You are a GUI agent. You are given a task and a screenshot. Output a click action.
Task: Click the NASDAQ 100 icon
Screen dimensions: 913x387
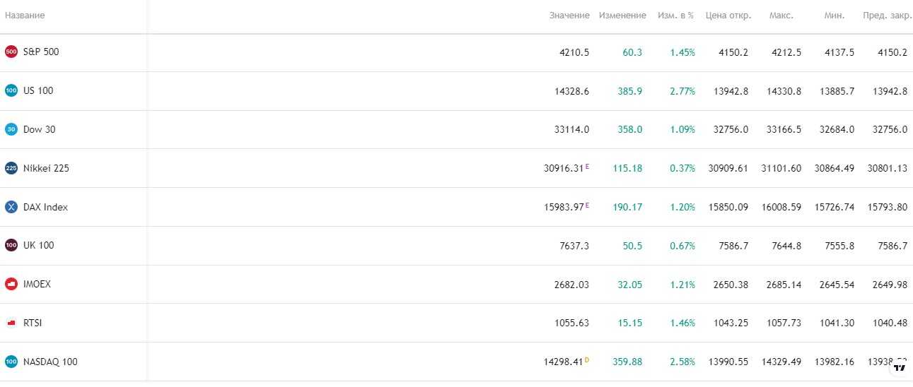(11, 362)
